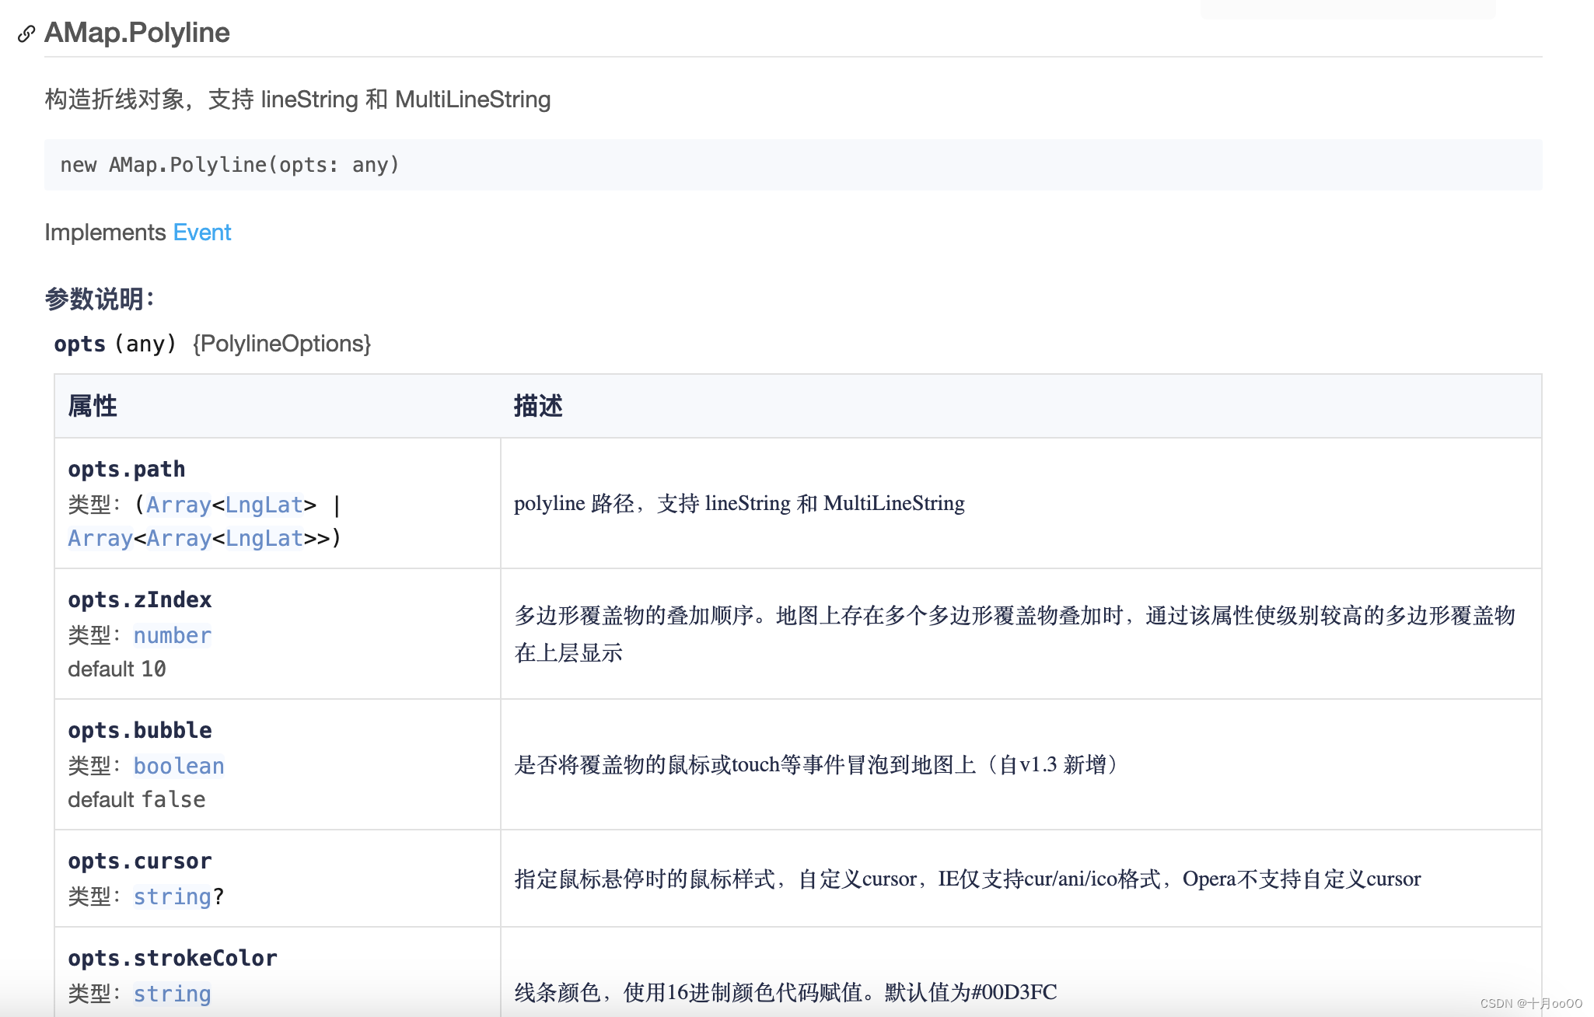1594x1017 pixels.
Task: Click the anchor link icon beside AMap.Polyline
Action: 26,33
